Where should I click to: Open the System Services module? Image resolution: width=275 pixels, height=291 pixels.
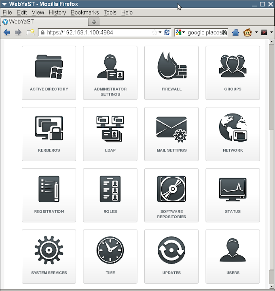(49, 257)
